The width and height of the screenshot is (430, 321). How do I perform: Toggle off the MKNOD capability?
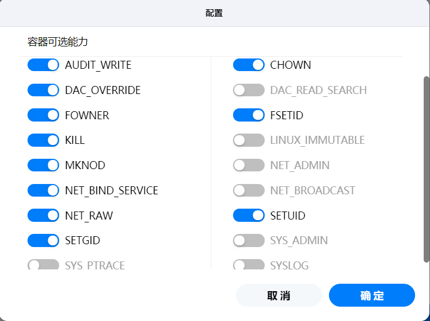(43, 165)
